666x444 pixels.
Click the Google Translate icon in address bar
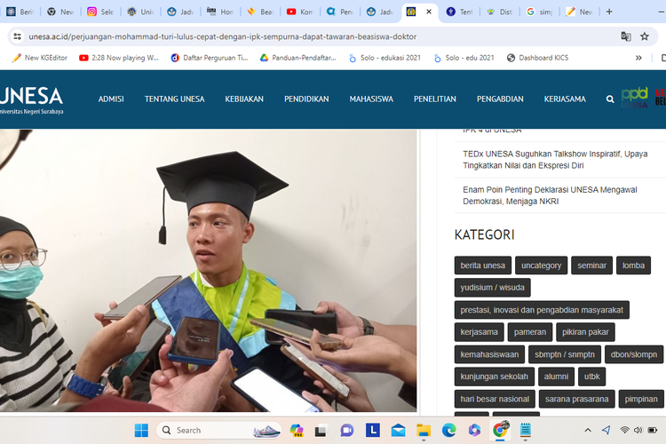pyautogui.click(x=626, y=36)
